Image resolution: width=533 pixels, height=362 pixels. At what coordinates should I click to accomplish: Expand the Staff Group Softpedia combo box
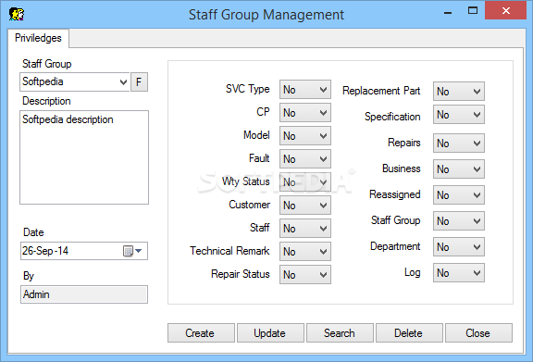[x=74, y=82]
